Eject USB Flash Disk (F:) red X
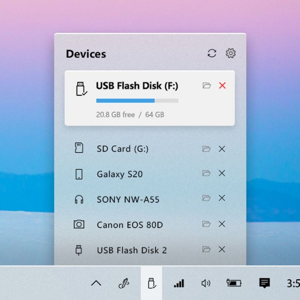This screenshot has height=300, width=300. [222, 85]
